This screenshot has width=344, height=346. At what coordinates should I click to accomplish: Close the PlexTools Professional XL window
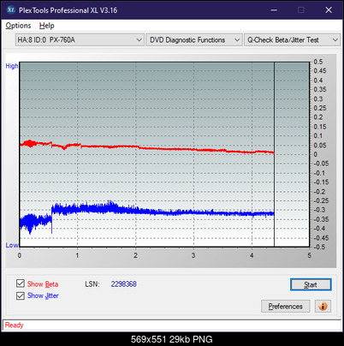coord(329,10)
